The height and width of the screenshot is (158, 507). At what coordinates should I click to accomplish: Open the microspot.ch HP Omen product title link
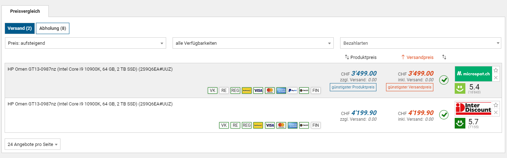[90, 69]
